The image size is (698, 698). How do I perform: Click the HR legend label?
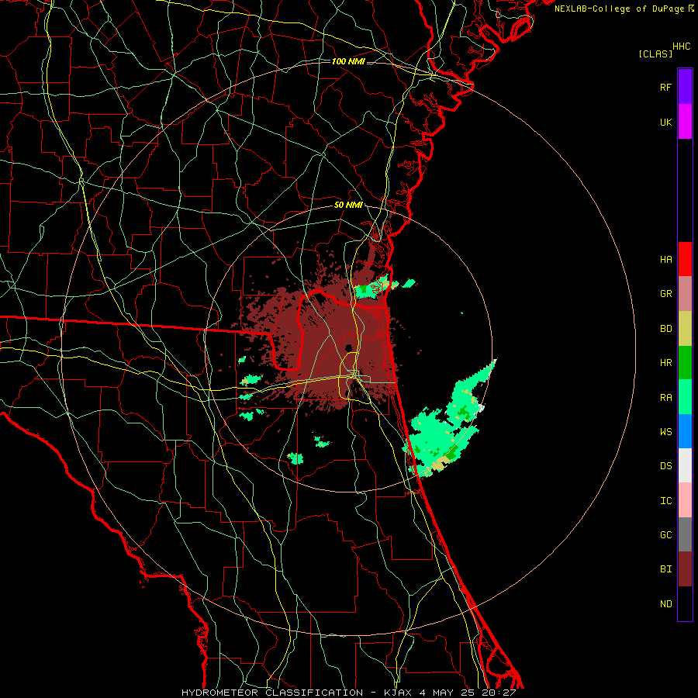pos(665,363)
